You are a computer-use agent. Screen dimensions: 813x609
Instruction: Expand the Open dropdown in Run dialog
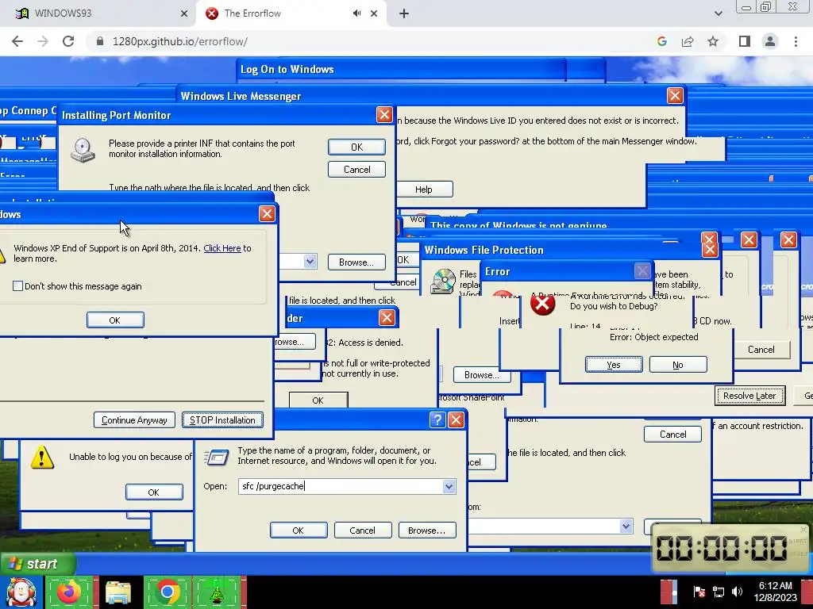449,486
